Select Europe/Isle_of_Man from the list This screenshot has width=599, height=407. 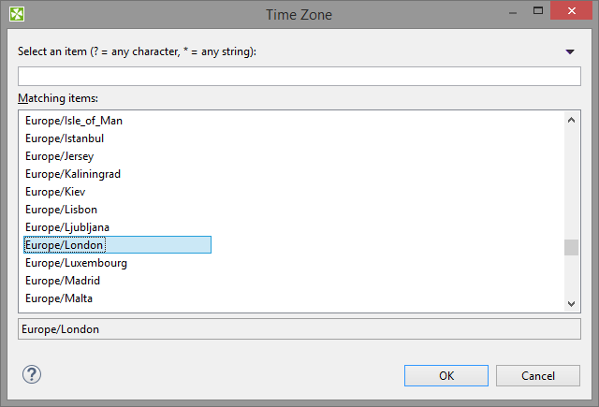coord(74,121)
